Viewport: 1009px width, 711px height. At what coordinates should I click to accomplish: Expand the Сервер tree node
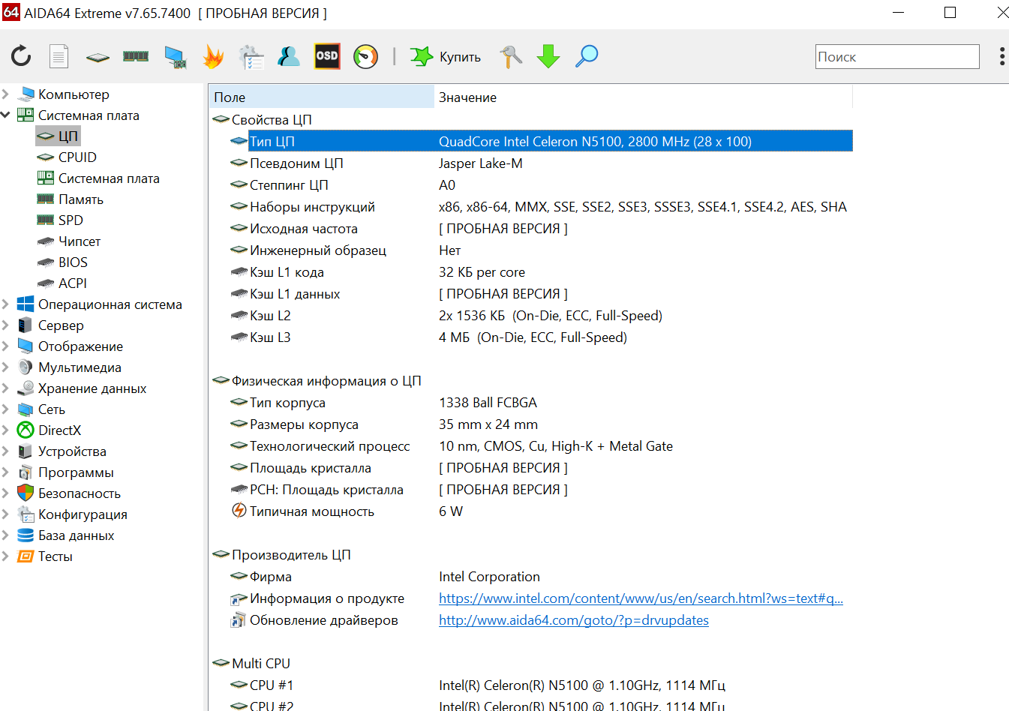click(6, 325)
